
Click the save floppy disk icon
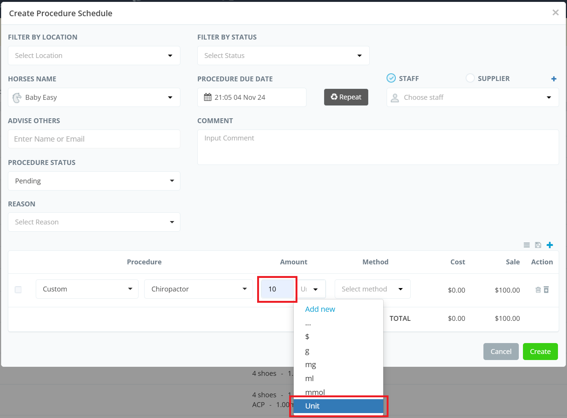point(538,245)
